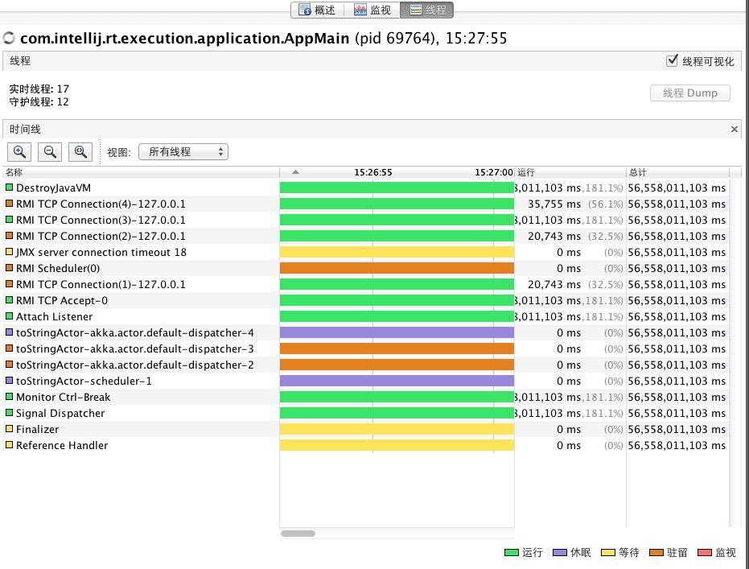Click the sort arrow in the timeline header
749x569 pixels.
tap(295, 171)
